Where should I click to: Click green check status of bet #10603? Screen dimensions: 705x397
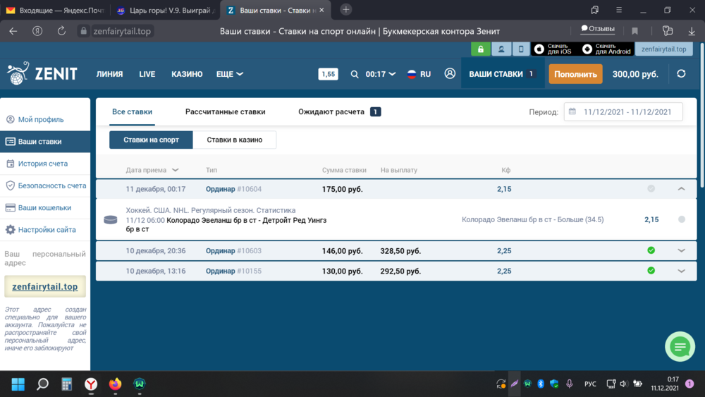tap(651, 250)
